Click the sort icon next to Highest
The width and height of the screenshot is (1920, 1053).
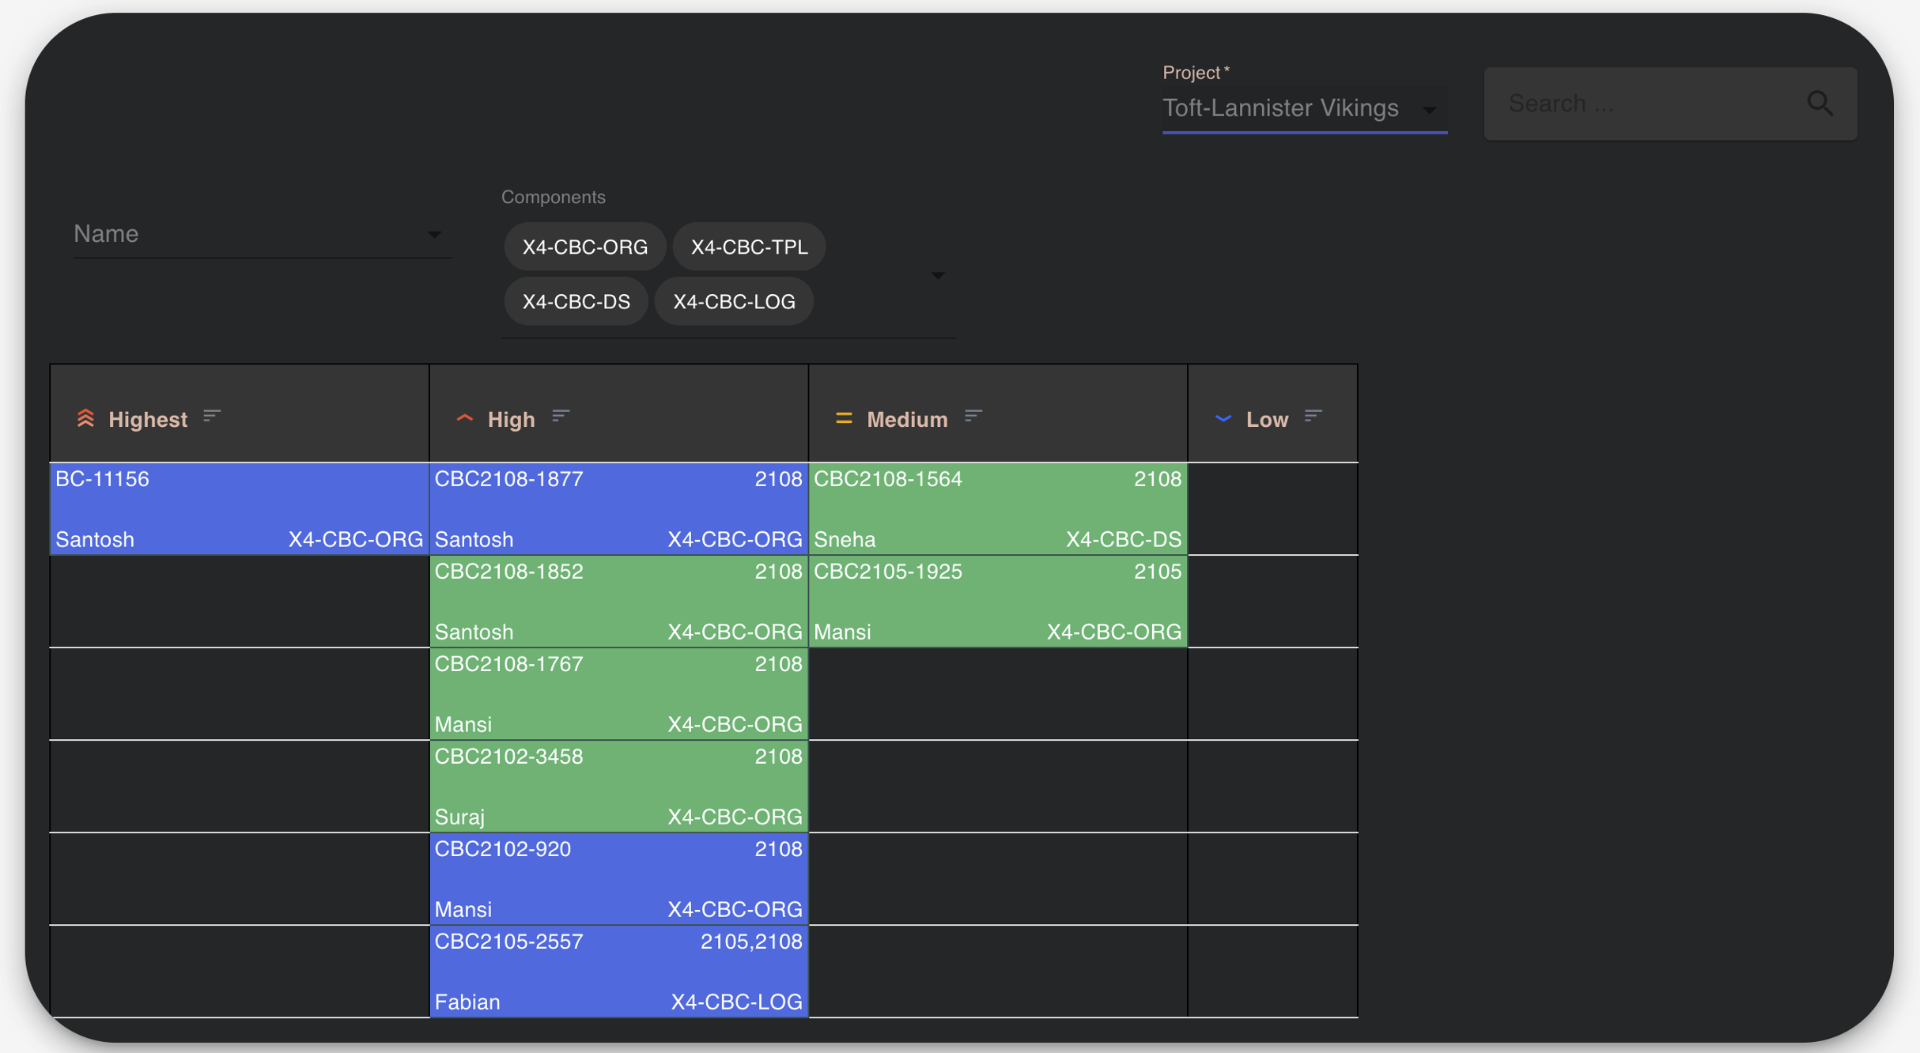[x=211, y=415]
